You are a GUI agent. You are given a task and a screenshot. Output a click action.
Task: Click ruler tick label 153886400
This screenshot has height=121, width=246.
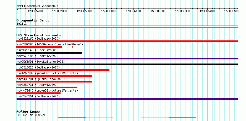point(207,11)
